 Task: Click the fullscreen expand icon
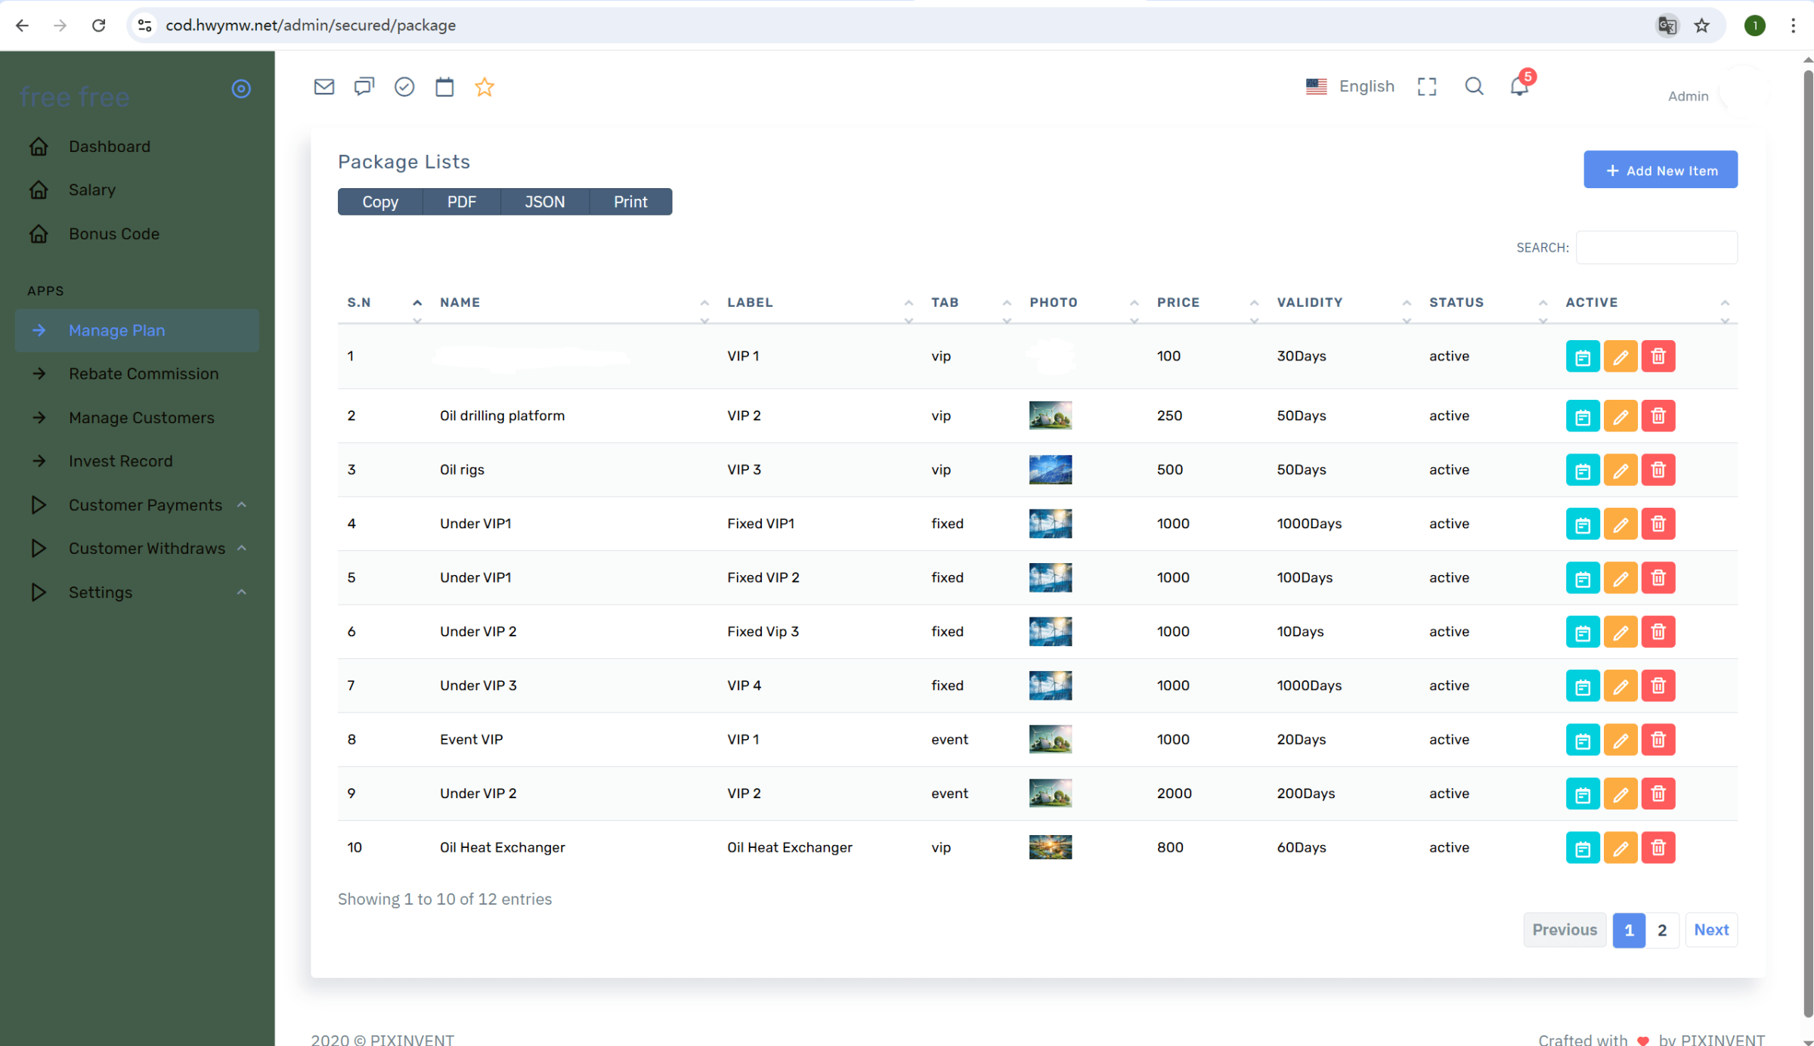point(1426,87)
